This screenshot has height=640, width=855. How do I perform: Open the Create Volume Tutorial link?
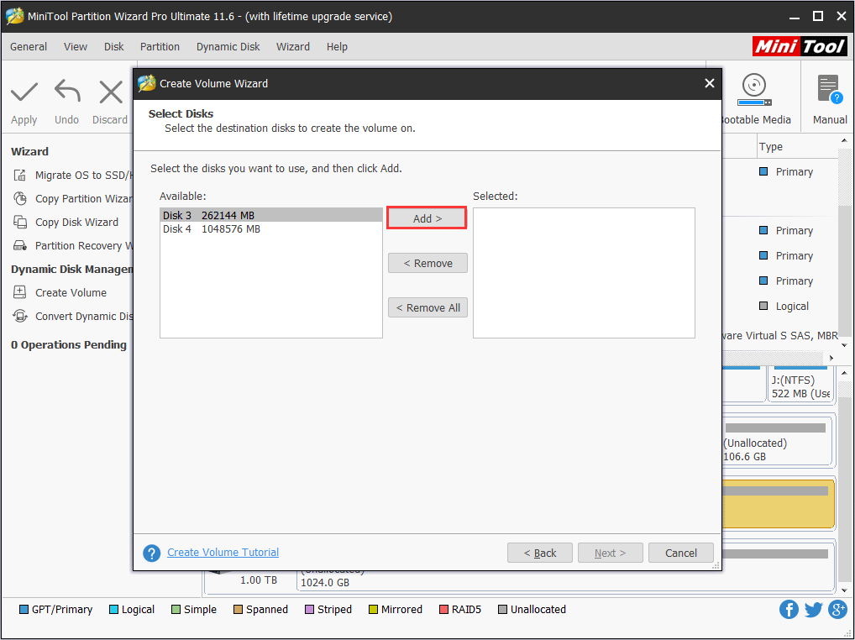point(223,553)
